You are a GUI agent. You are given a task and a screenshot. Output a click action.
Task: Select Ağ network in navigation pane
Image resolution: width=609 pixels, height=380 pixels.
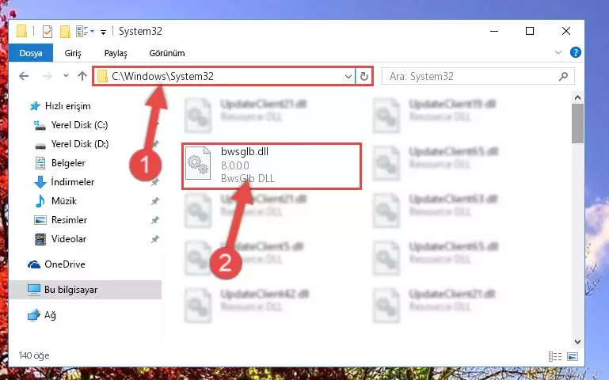click(x=50, y=315)
